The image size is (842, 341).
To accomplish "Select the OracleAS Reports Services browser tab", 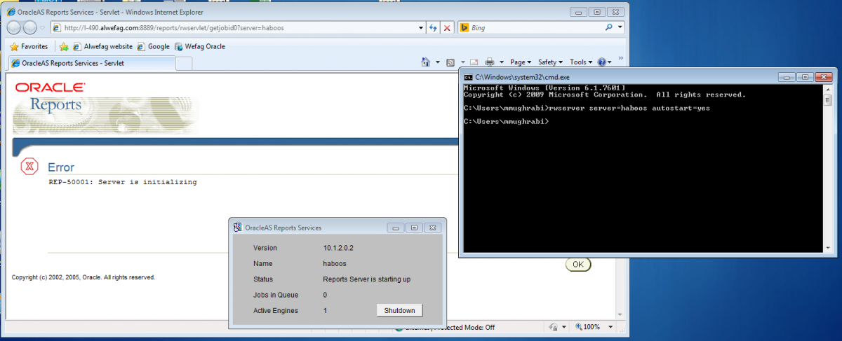I will coord(90,63).
